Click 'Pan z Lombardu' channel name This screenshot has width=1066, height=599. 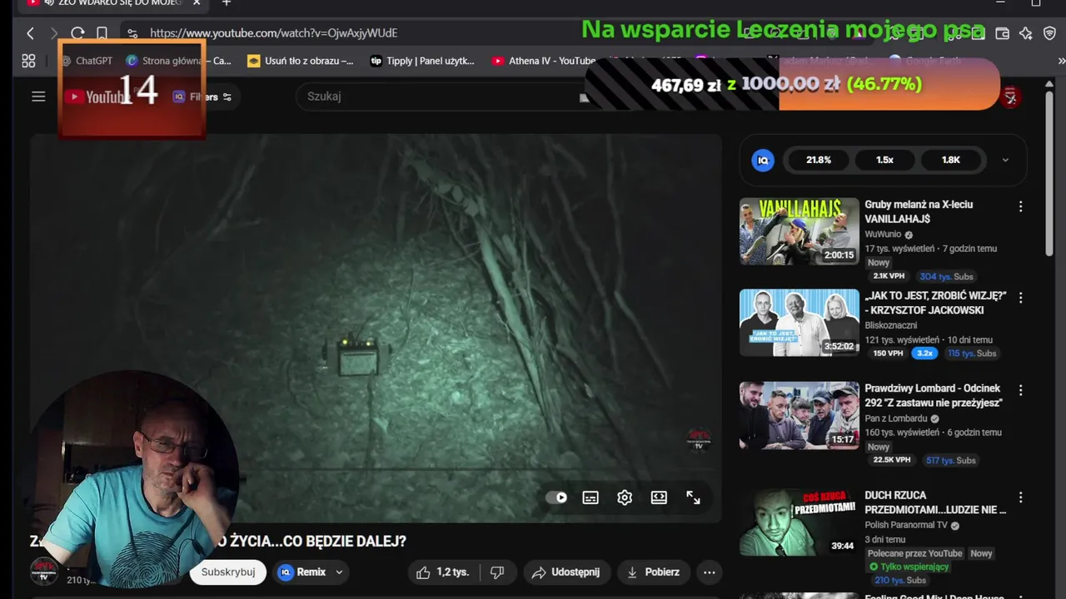tap(896, 418)
